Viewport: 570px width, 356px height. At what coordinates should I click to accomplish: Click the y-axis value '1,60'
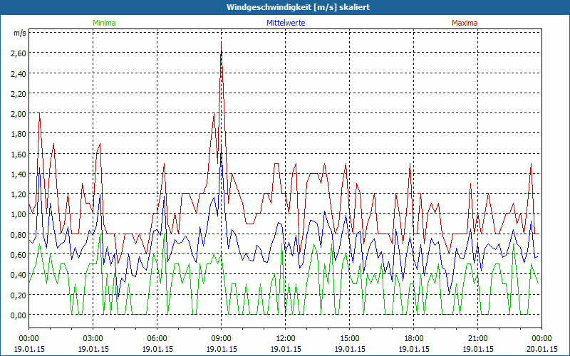[19, 155]
